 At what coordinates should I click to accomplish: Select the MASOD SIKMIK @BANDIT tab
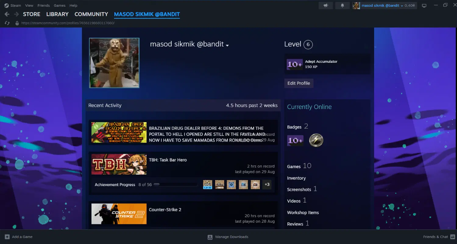[147, 14]
